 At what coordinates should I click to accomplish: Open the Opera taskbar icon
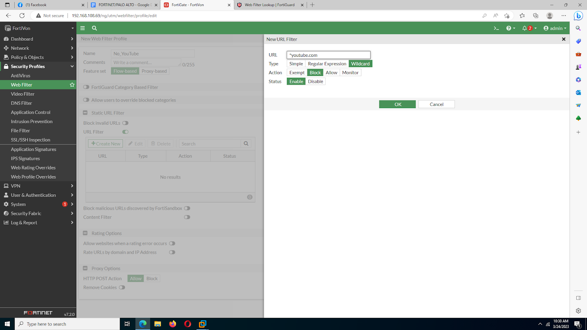pyautogui.click(x=187, y=324)
